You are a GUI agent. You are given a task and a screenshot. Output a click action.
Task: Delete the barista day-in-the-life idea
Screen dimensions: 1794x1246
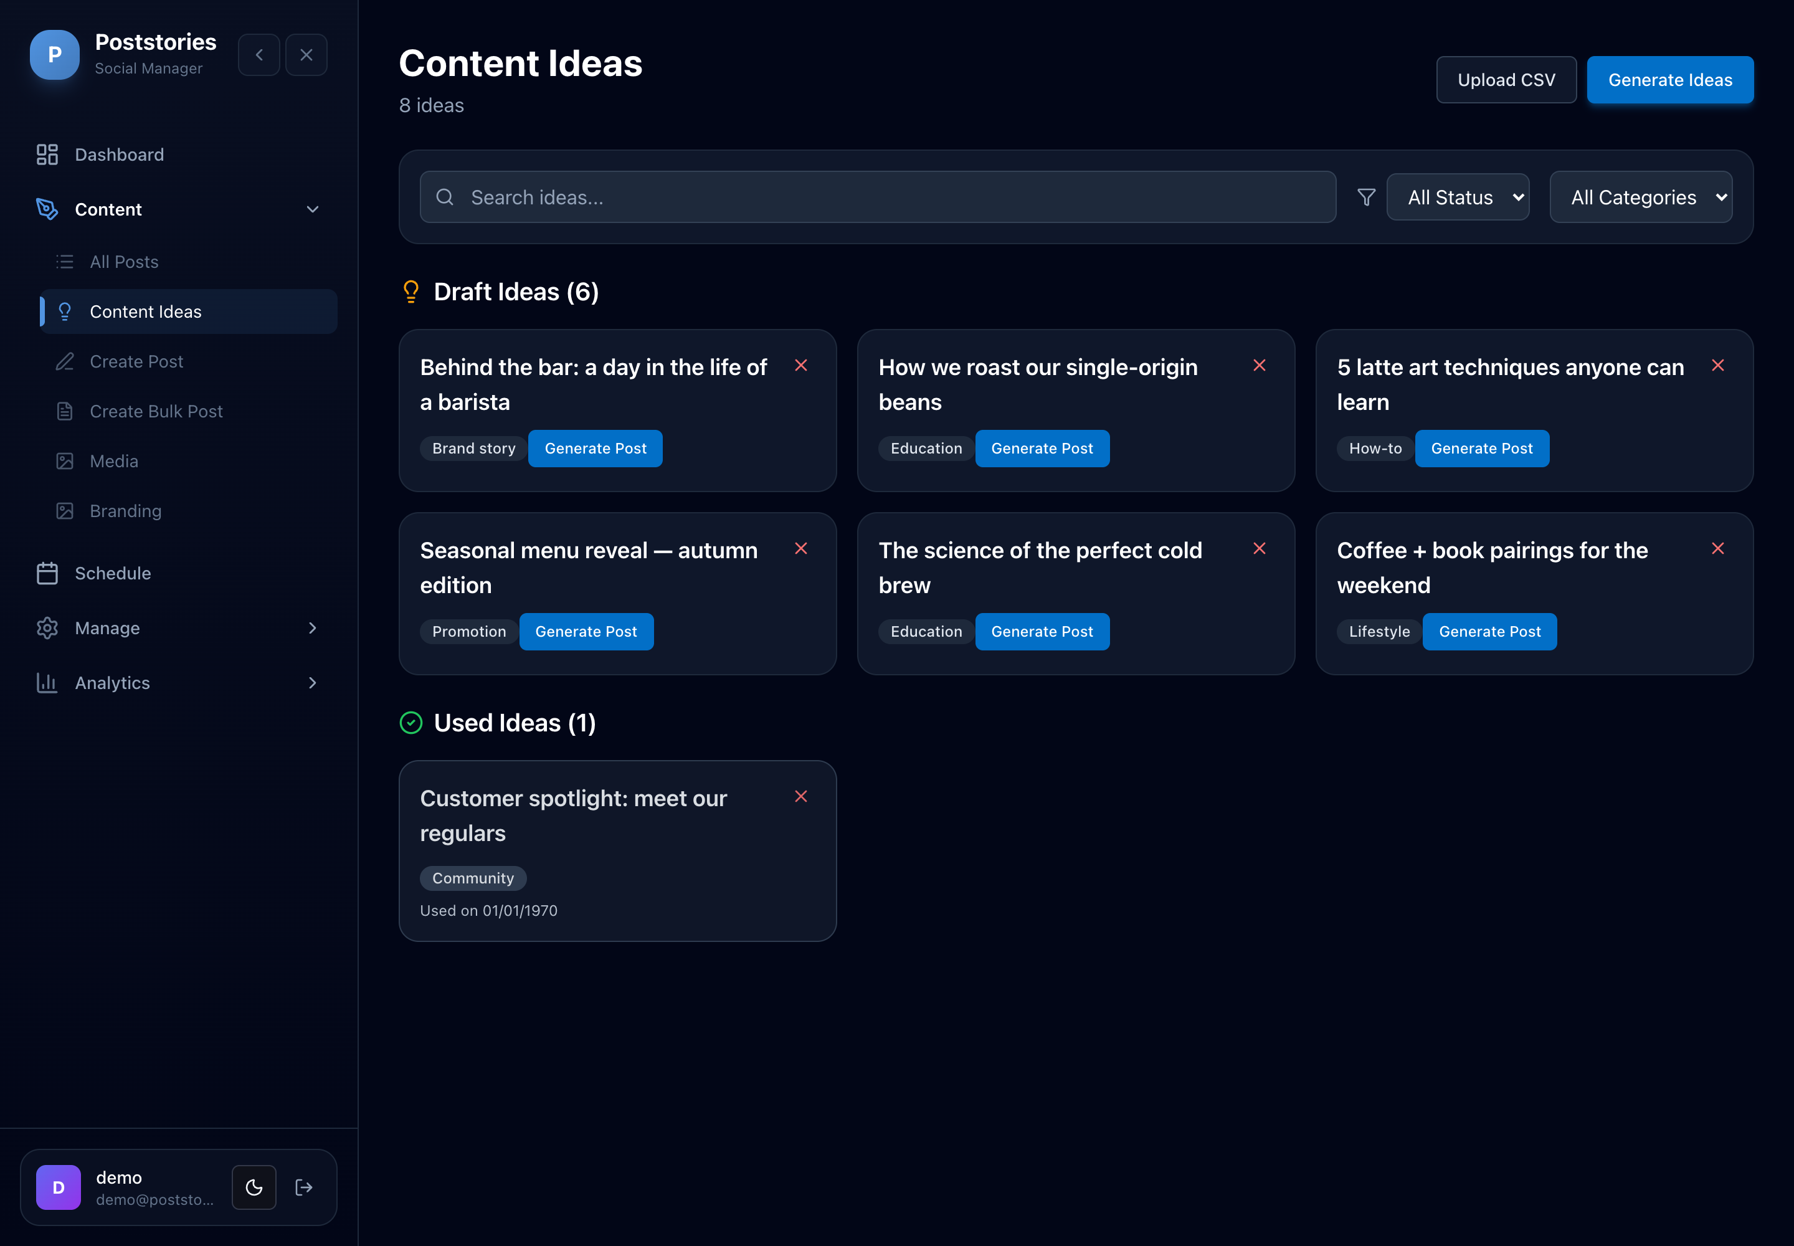(x=801, y=365)
